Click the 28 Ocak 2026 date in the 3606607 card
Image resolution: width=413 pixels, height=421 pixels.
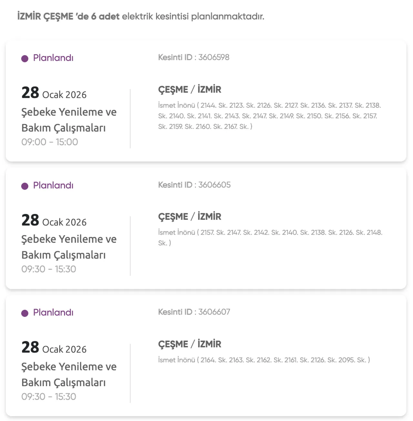(54, 348)
